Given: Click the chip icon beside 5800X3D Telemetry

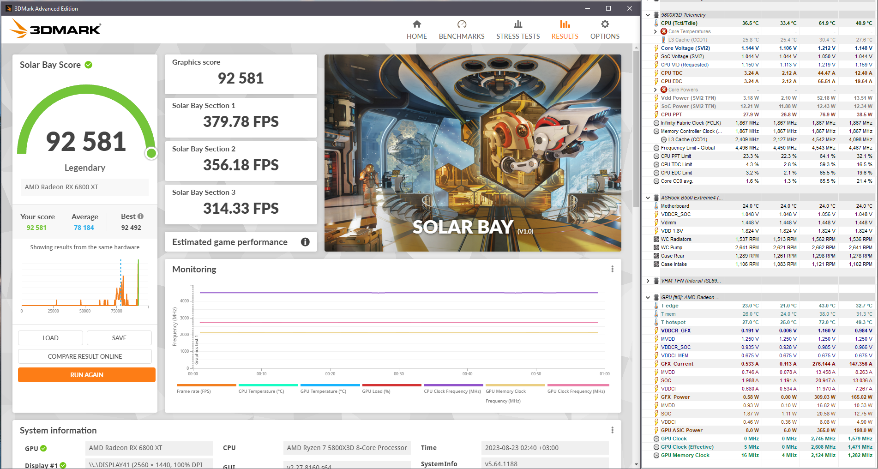Looking at the screenshot, I should [x=656, y=15].
